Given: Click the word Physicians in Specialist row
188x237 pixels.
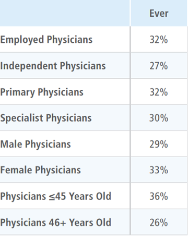Looking at the screenshot, I should 68,118.
